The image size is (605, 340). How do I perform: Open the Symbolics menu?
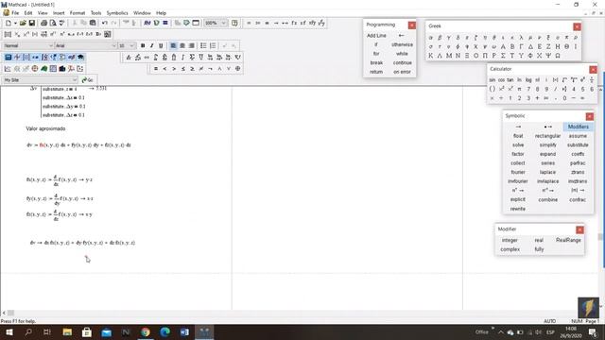coord(117,12)
